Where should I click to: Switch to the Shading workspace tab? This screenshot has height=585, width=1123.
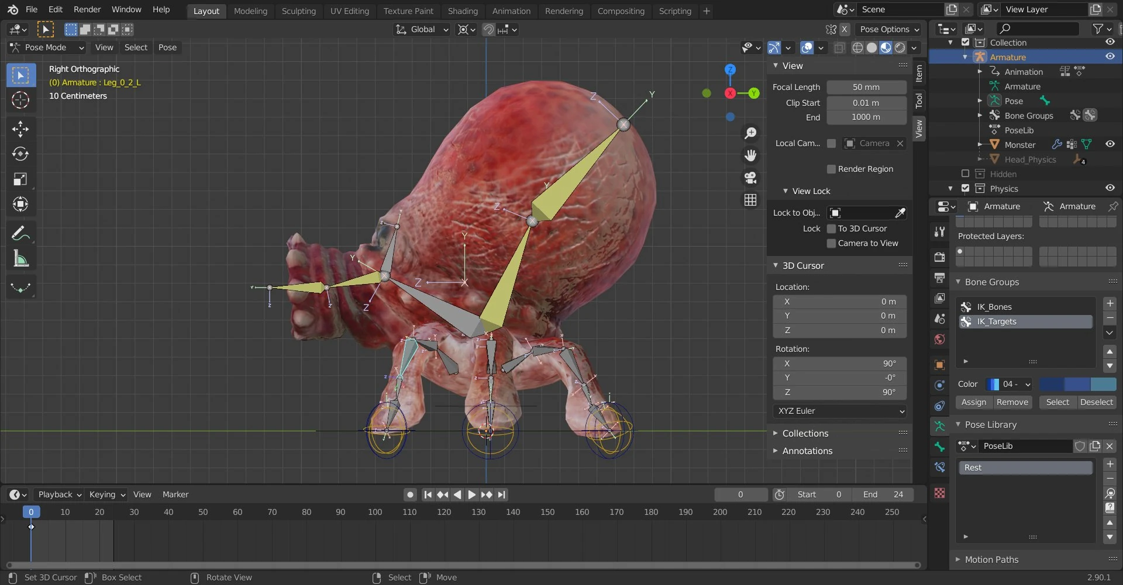(x=463, y=11)
